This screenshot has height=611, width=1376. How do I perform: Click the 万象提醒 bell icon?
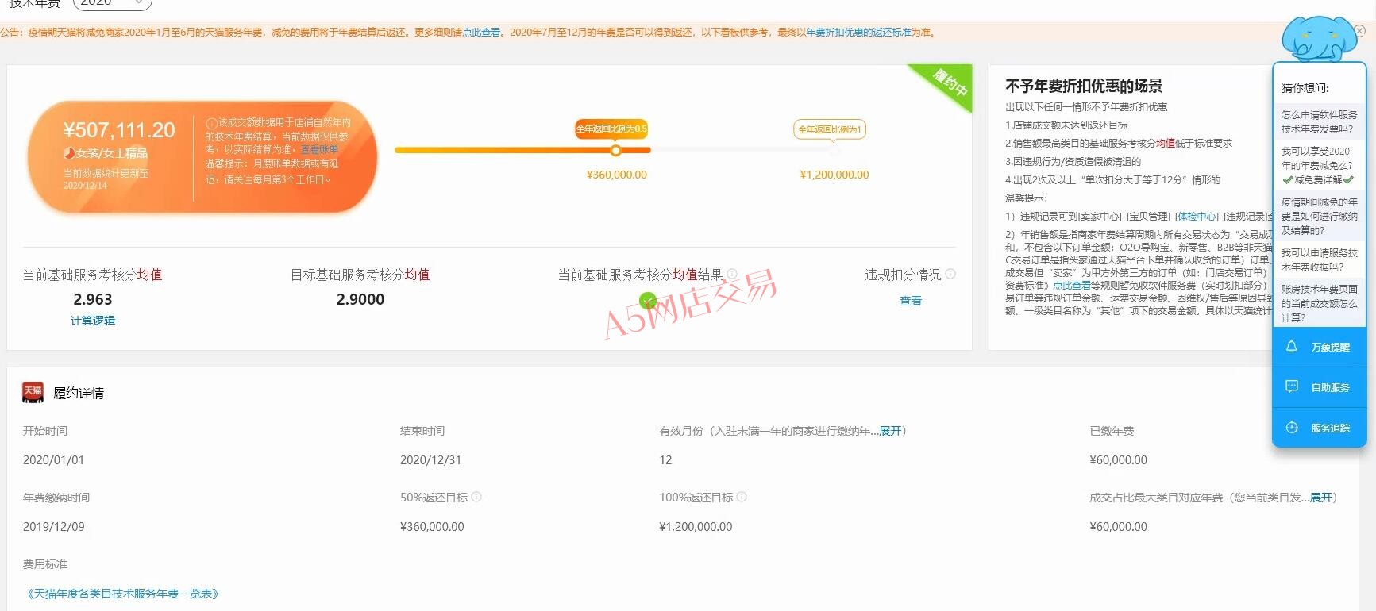(x=1292, y=347)
